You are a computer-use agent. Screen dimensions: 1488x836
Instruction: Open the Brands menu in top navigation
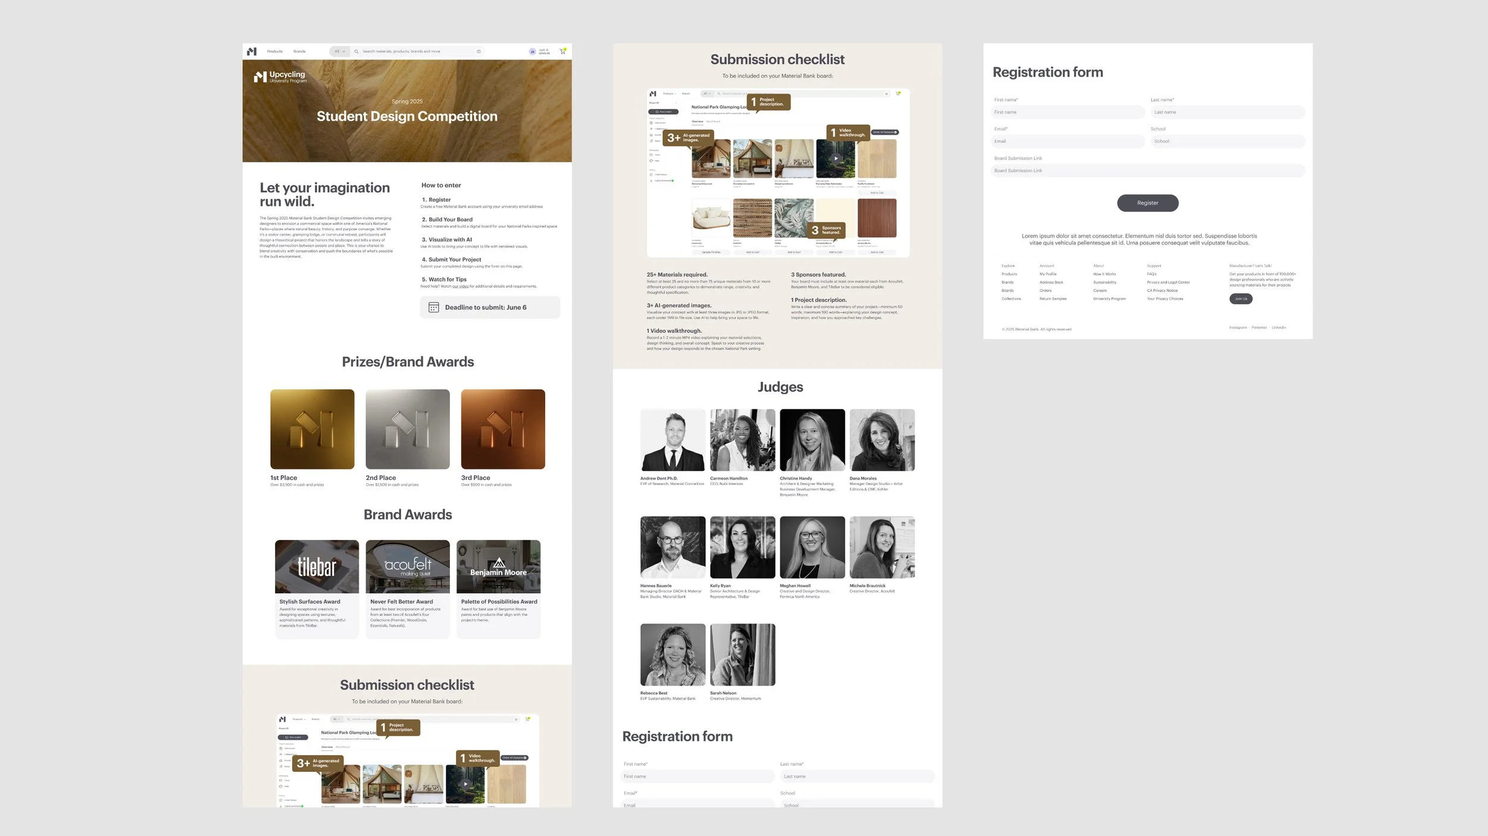(x=299, y=52)
